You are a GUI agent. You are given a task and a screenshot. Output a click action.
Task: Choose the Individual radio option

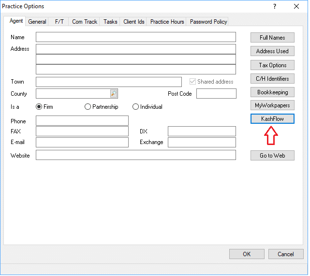(x=135, y=107)
